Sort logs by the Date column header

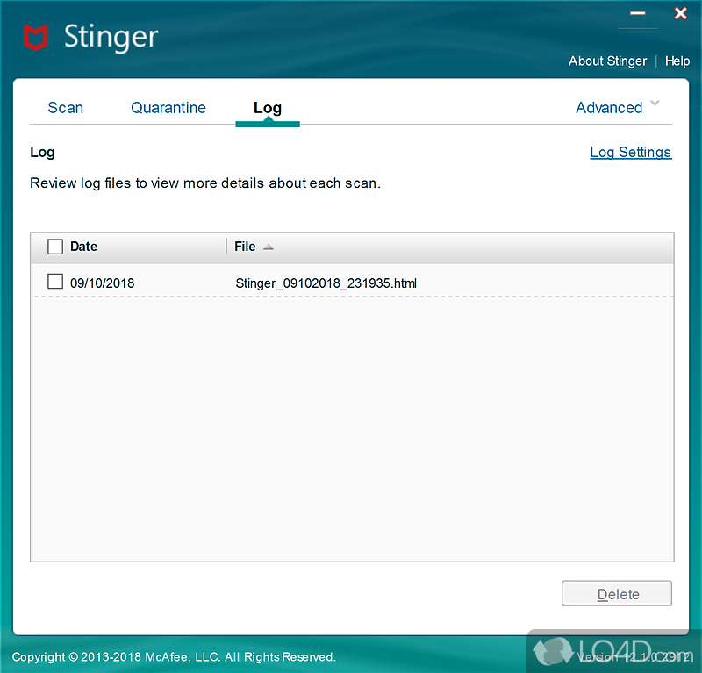click(83, 247)
